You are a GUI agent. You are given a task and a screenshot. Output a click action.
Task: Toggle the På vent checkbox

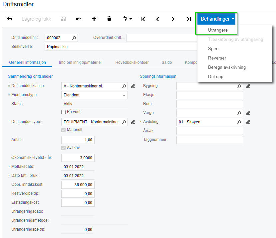pos(63,112)
